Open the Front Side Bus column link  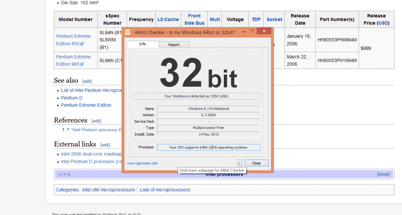click(194, 19)
